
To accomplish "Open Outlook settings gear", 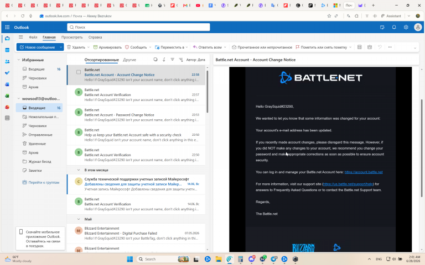I will pos(406,27).
